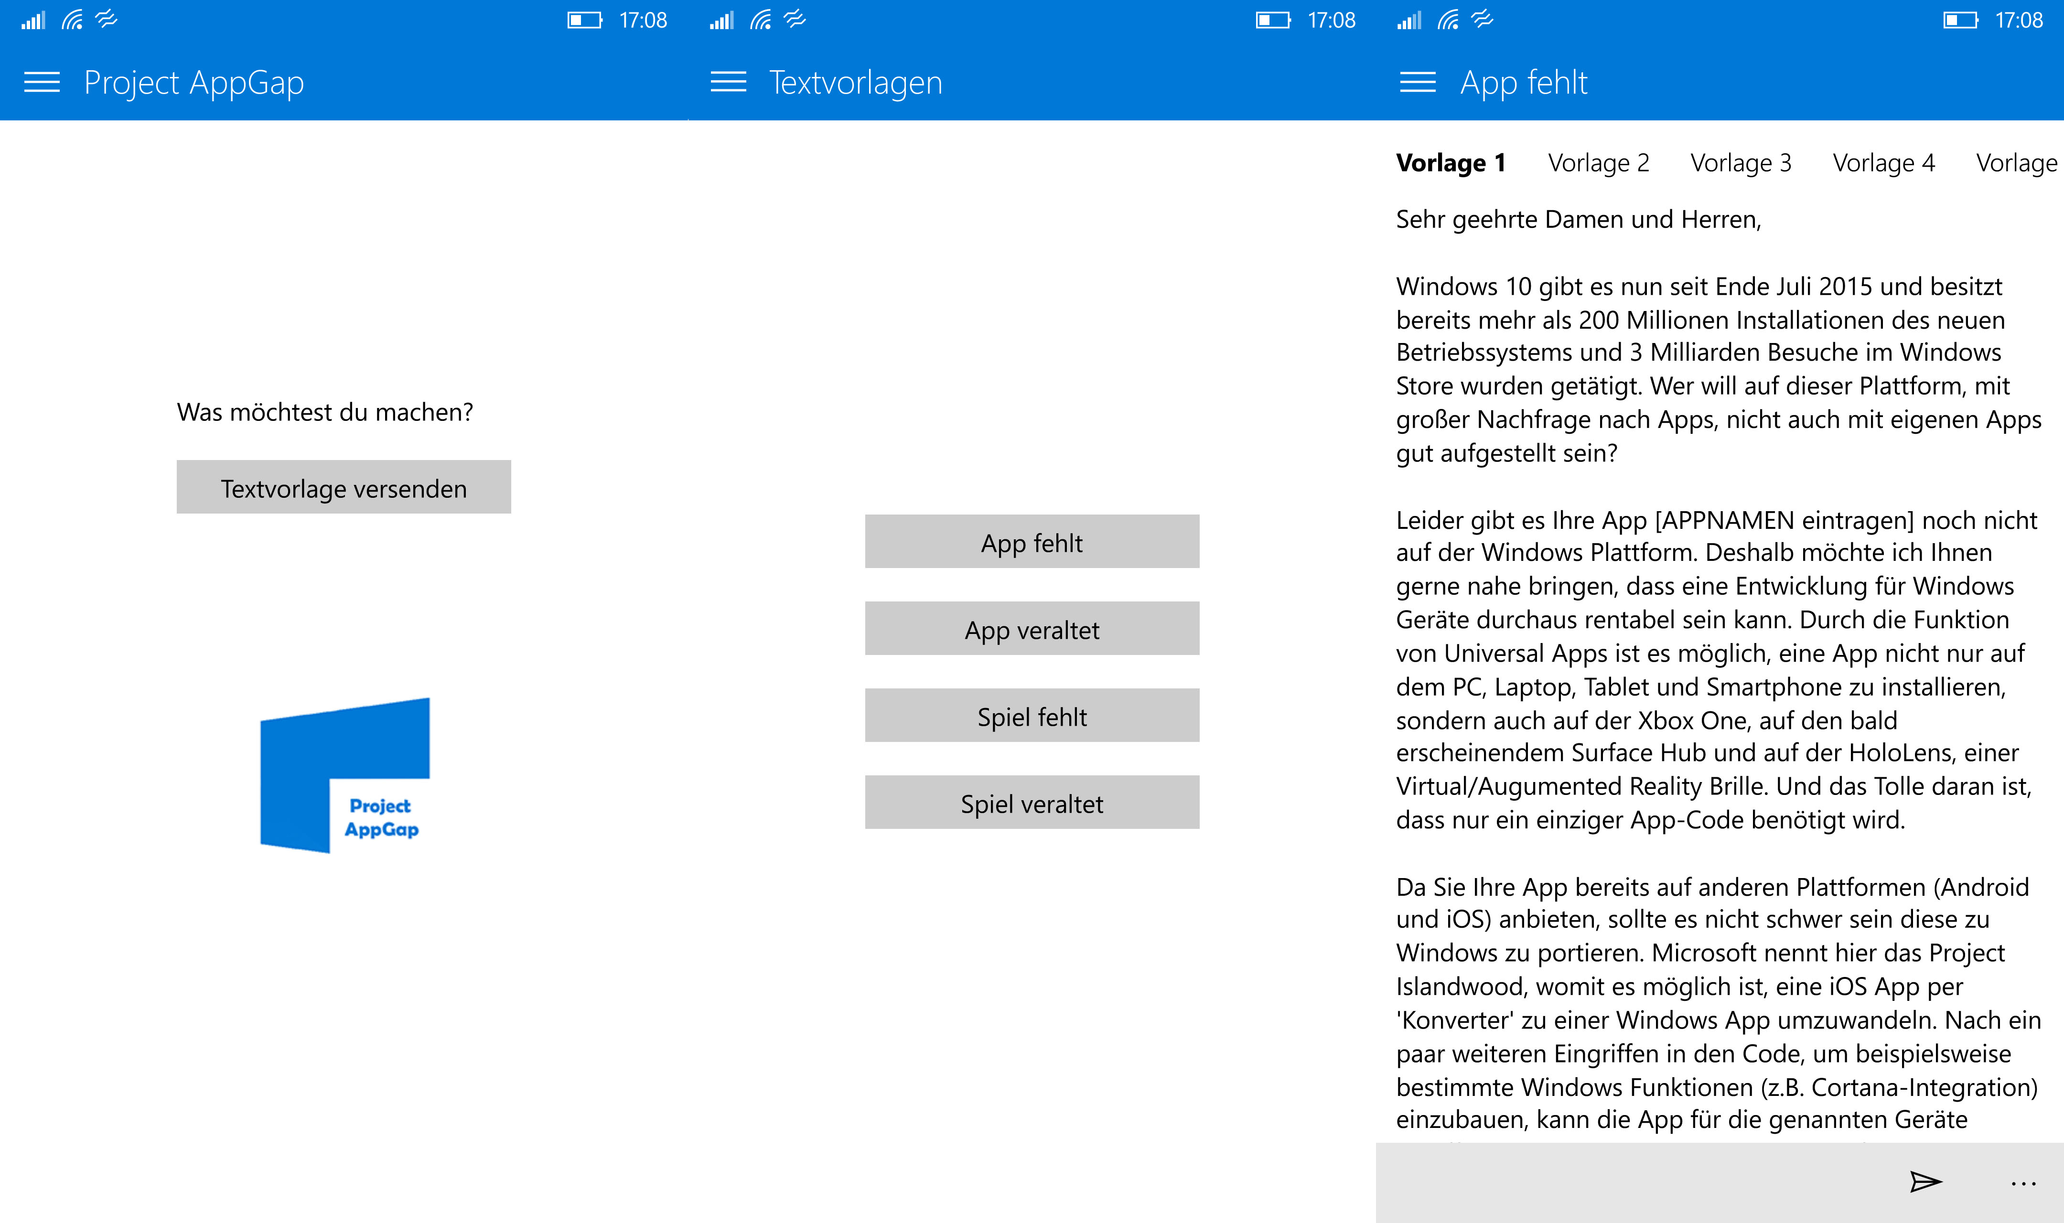Click the signal strength icon on the App fehlt screen
Viewport: 2064px width, 1223px height.
click(x=1409, y=21)
